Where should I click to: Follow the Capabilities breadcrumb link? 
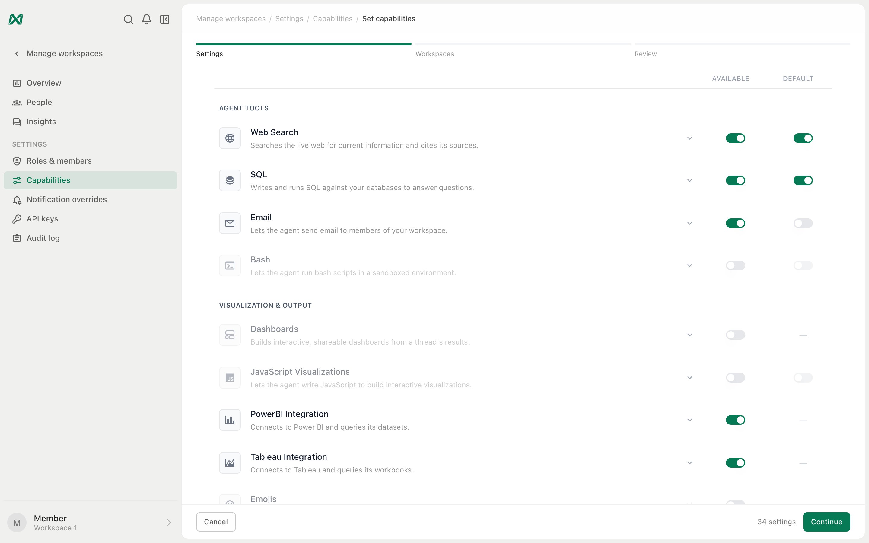(x=333, y=19)
